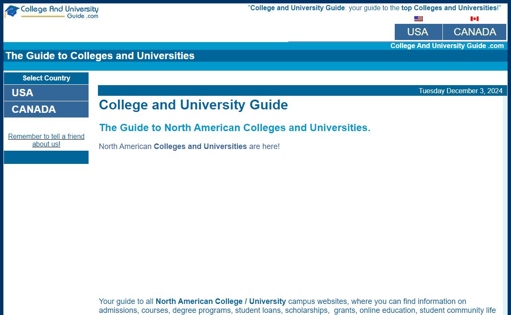This screenshot has height=315, width=511.
Task: Click 'The Guide to North American Colleges' subheading
Action: click(x=235, y=128)
